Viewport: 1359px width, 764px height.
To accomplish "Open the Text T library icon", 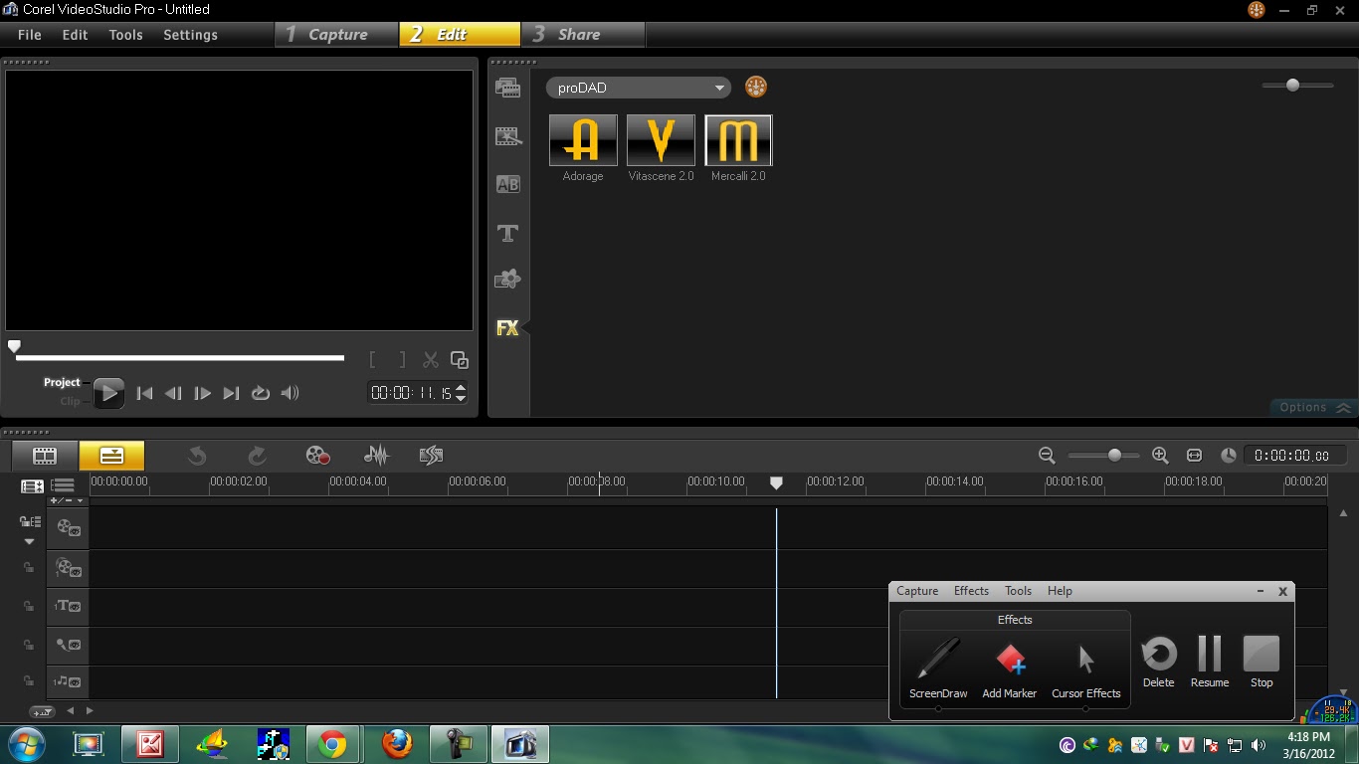I will click(507, 233).
